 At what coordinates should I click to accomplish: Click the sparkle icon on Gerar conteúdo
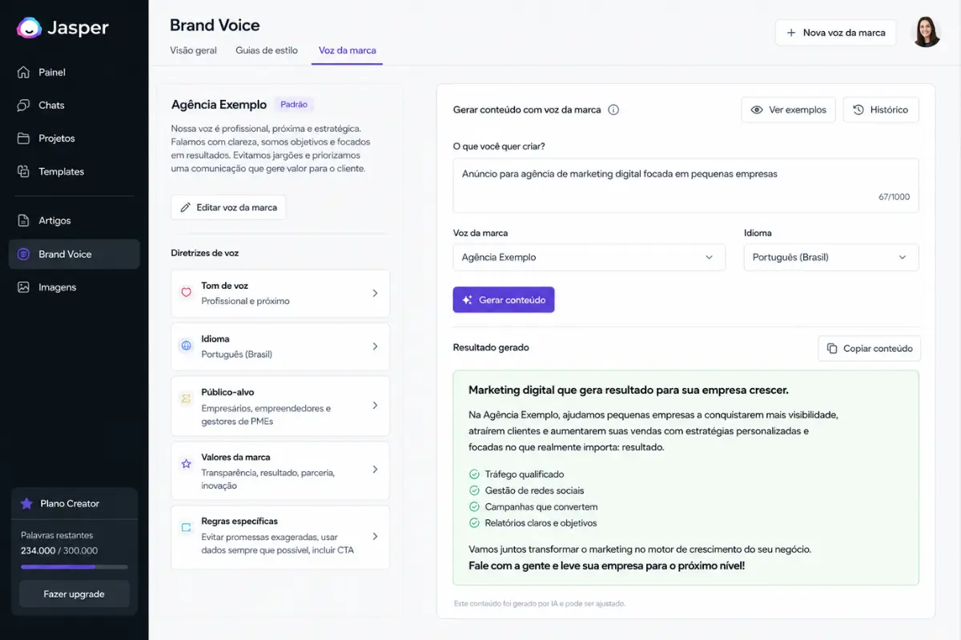pos(467,300)
